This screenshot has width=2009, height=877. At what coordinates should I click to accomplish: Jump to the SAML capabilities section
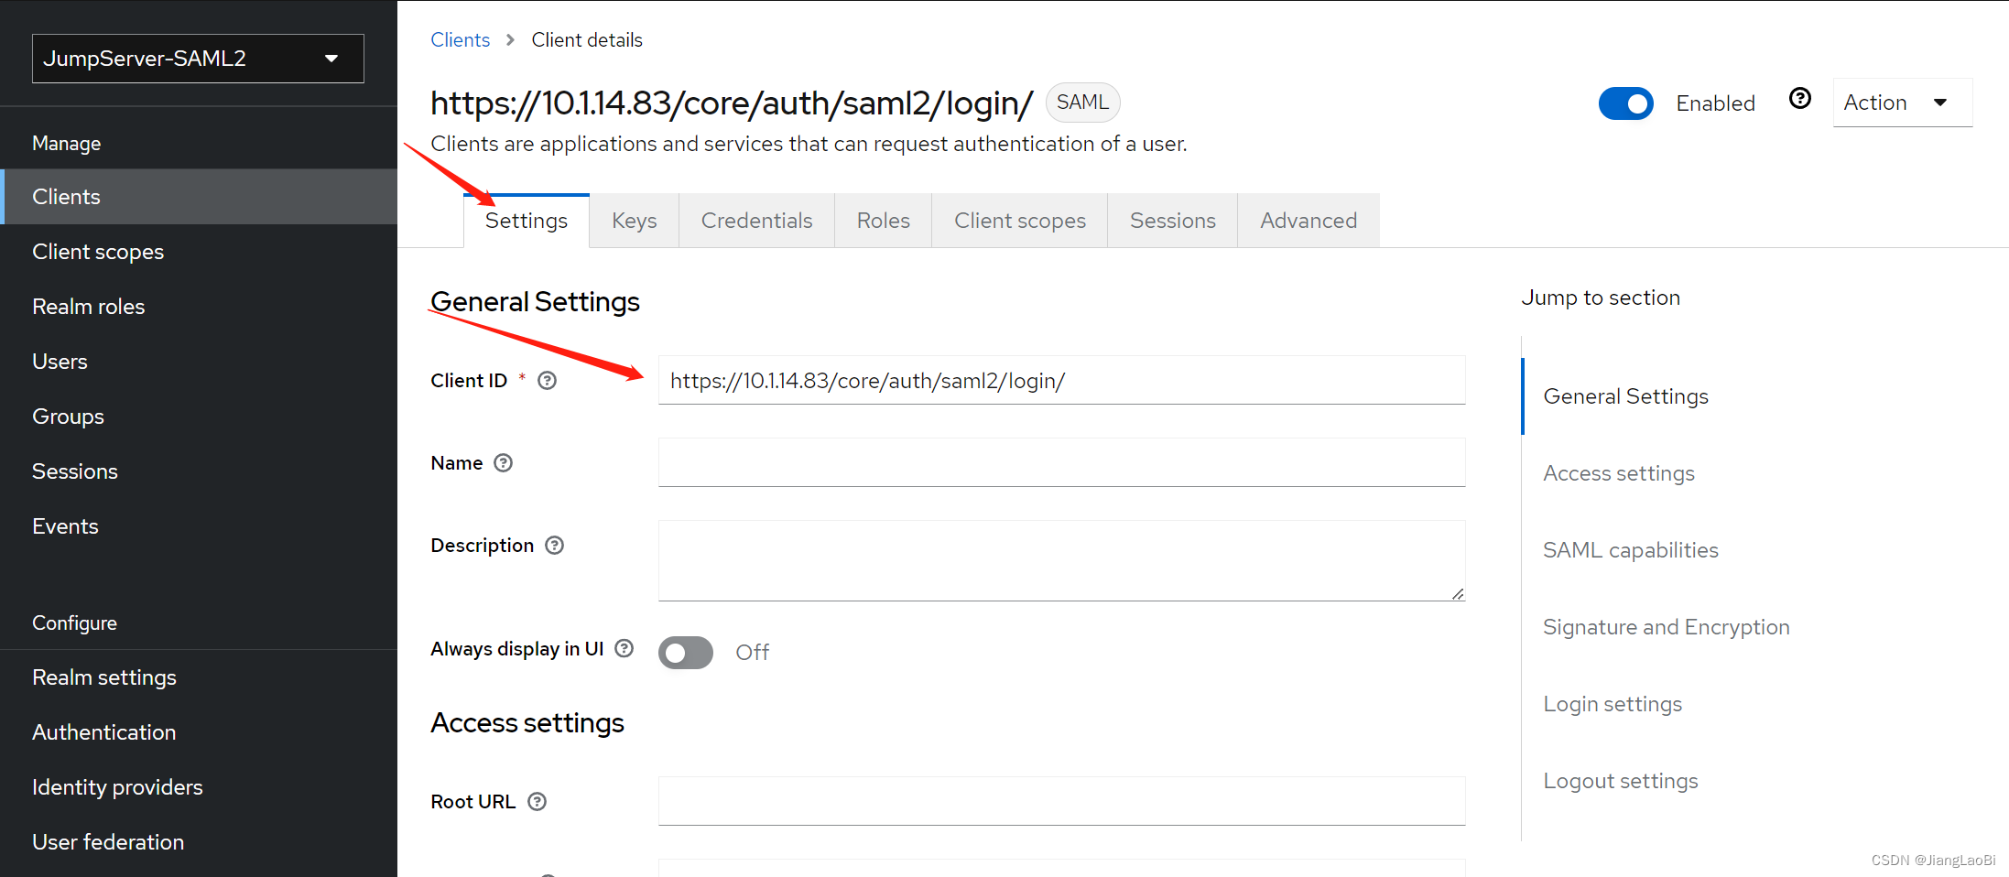[1630, 549]
